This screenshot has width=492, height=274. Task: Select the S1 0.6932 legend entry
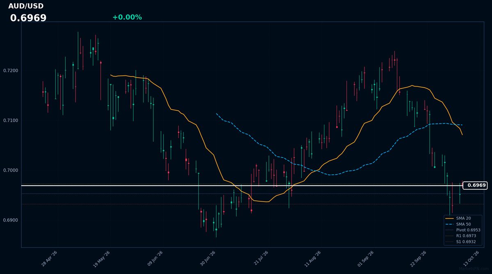tap(461, 242)
